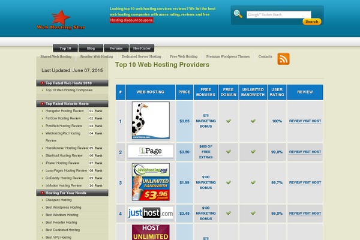Click Review Visit Host for iPage row
Image resolution: width=360 pixels, height=240 pixels.
(305, 152)
